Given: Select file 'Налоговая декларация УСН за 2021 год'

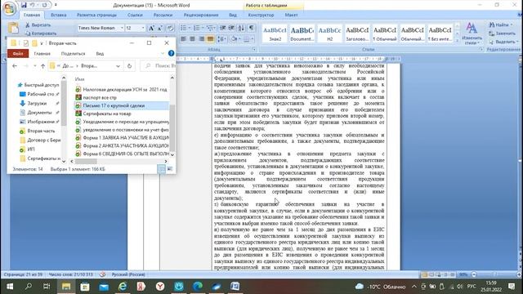Looking at the screenshot, I should click(121, 90).
